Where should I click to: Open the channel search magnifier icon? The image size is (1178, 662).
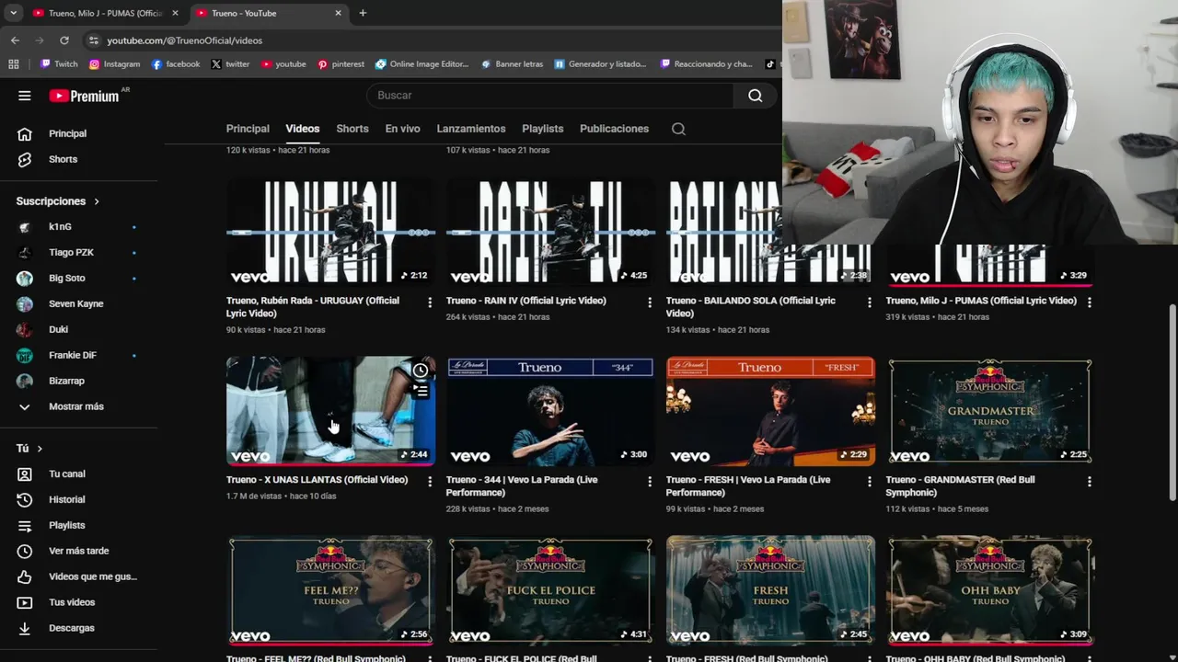tap(678, 129)
